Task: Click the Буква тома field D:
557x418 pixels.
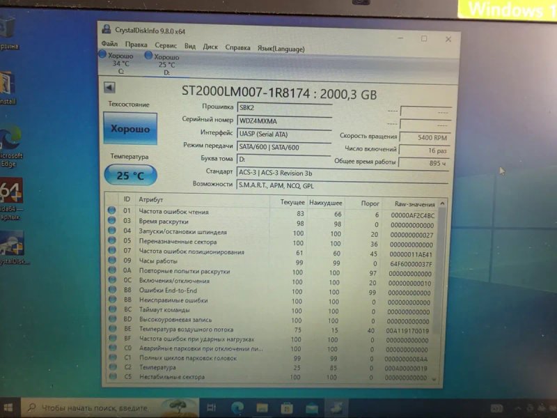Action: coord(283,160)
